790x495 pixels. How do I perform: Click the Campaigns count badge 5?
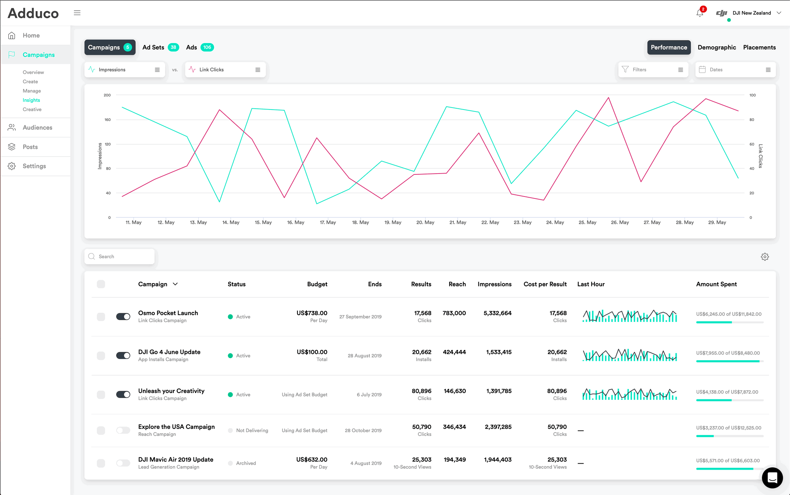[128, 47]
